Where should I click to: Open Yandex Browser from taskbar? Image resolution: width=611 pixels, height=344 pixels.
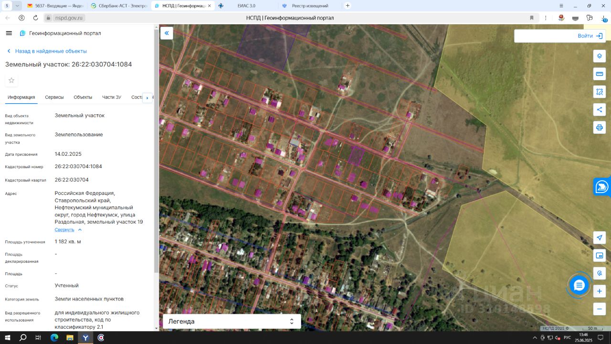[85, 338]
